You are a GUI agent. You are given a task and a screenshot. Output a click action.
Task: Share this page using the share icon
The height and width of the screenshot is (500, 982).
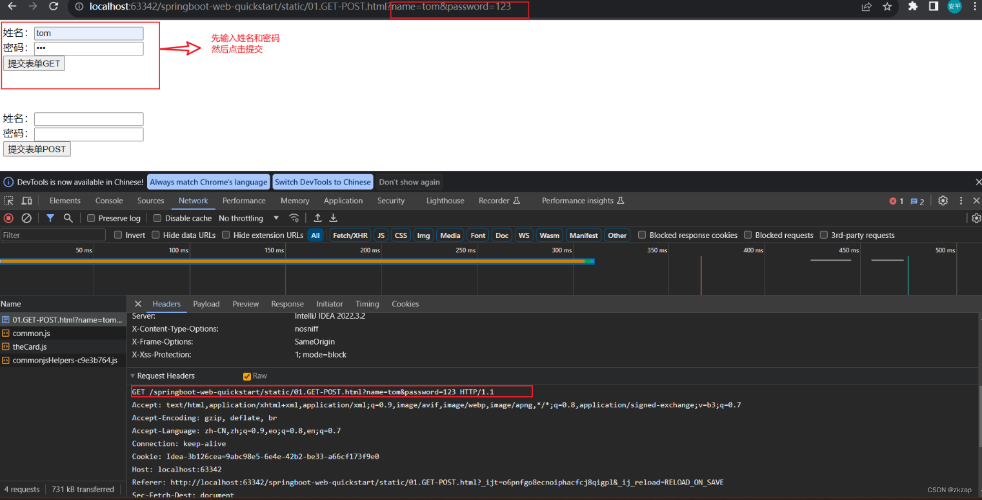(867, 6)
